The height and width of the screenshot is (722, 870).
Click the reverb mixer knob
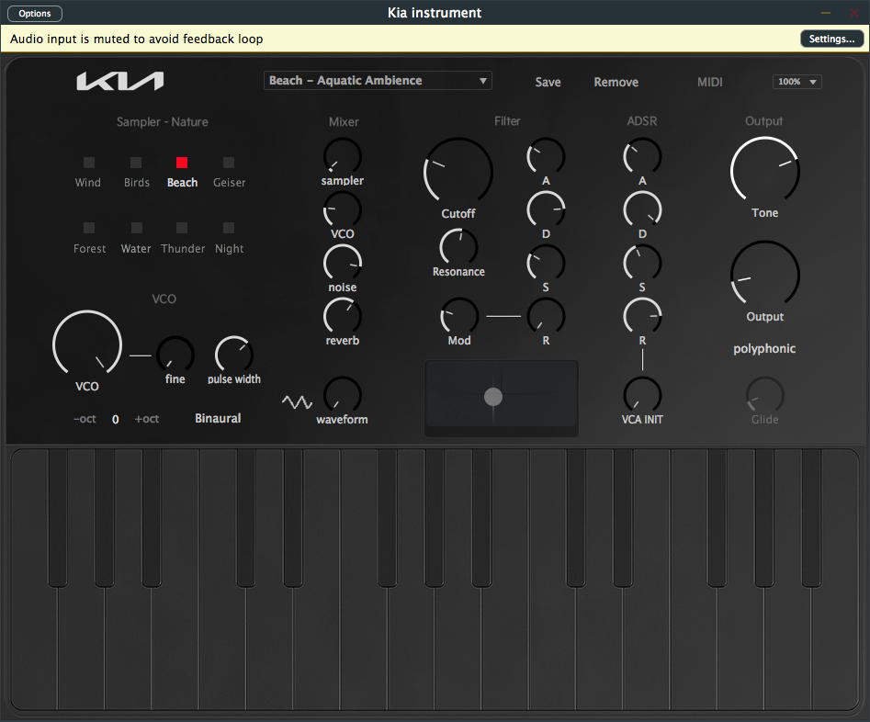point(343,317)
